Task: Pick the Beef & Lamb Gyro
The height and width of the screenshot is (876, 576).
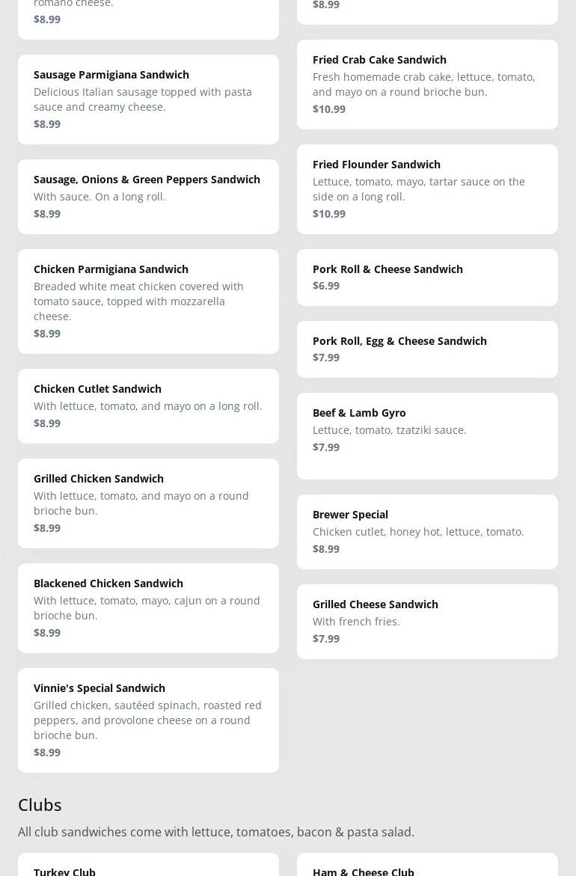Action: 427,435
